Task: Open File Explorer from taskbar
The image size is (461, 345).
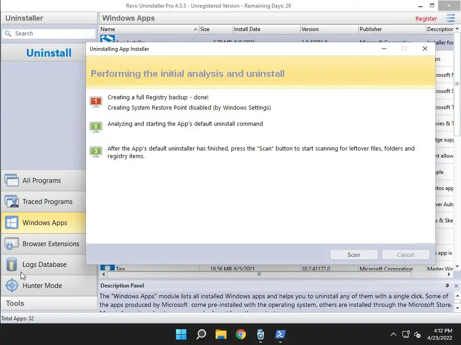Action: point(221,334)
